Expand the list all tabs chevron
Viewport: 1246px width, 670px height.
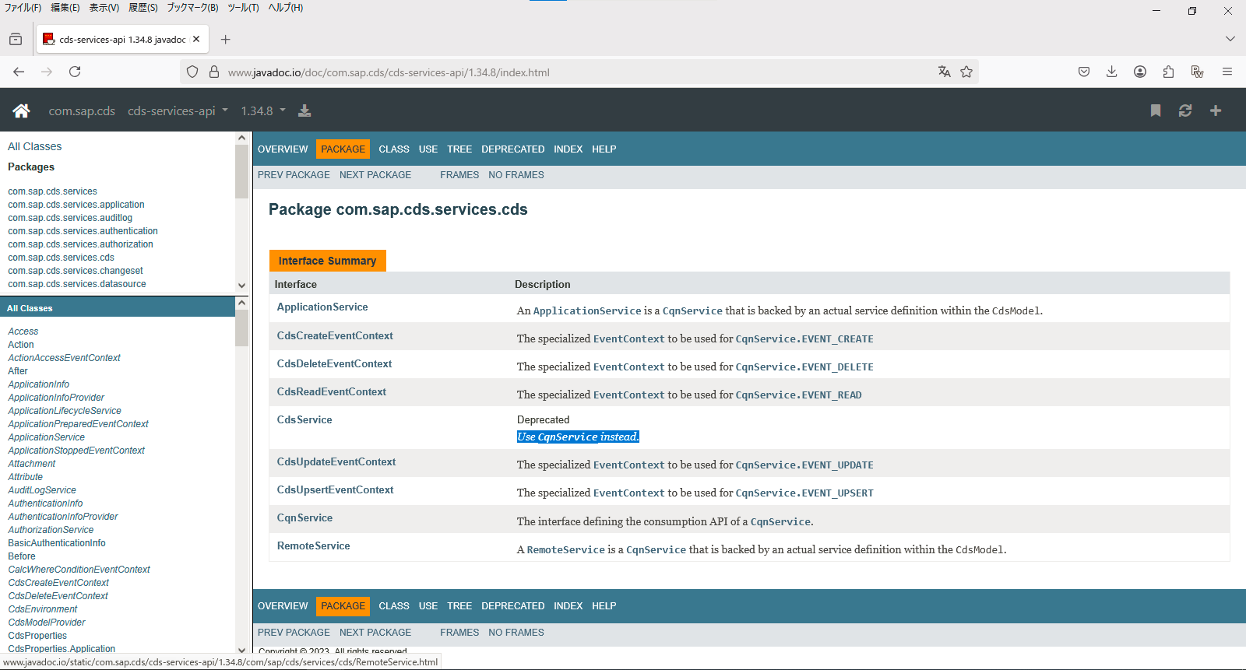pyautogui.click(x=1230, y=39)
